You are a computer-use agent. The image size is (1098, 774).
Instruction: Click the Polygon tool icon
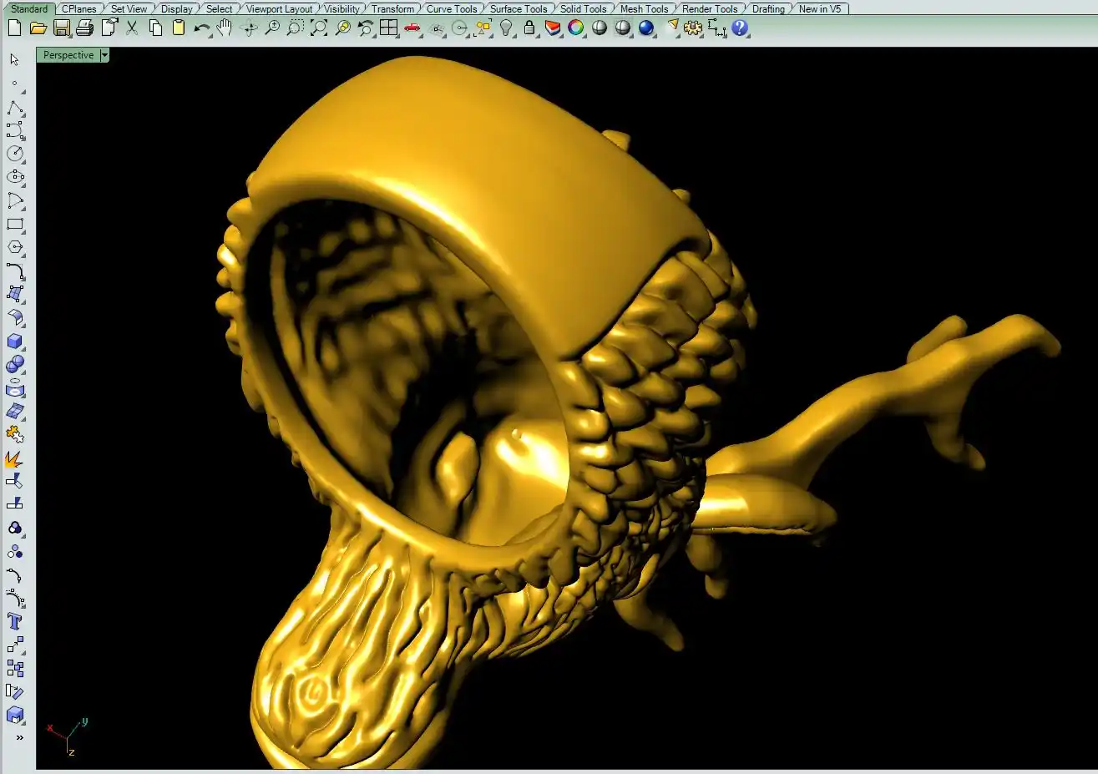(15, 247)
